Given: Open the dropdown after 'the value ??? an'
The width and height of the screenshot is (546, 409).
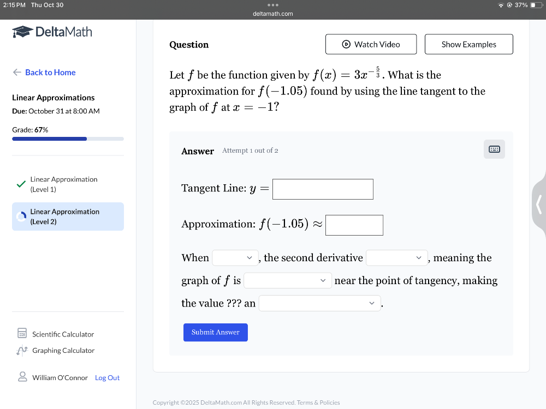Looking at the screenshot, I should [x=320, y=303].
